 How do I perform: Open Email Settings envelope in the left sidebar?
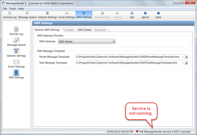[x=16, y=64]
